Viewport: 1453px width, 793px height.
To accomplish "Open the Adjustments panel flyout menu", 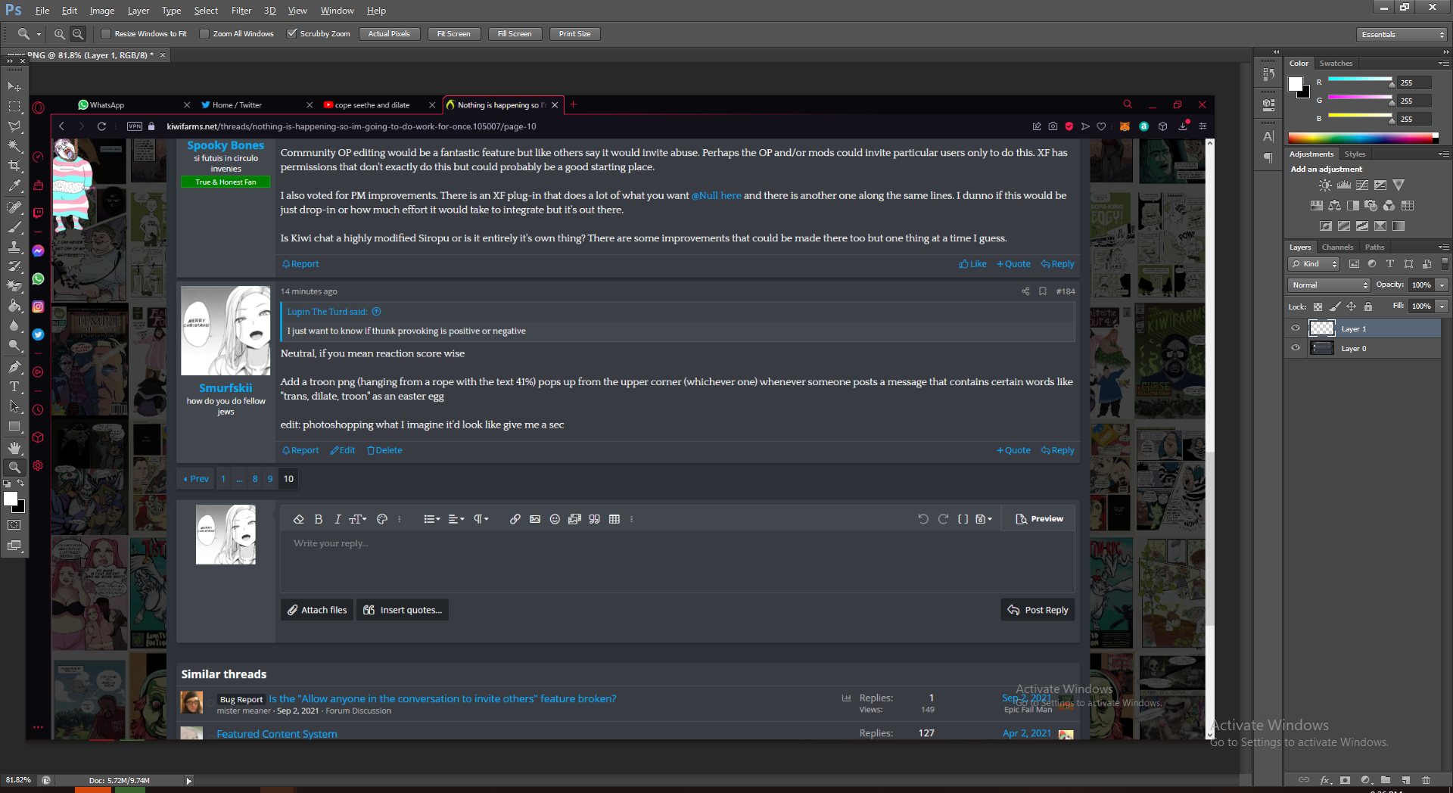I will click(1444, 154).
